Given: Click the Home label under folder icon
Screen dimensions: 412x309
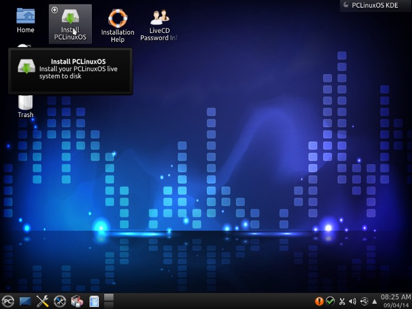Looking at the screenshot, I should pos(25,30).
